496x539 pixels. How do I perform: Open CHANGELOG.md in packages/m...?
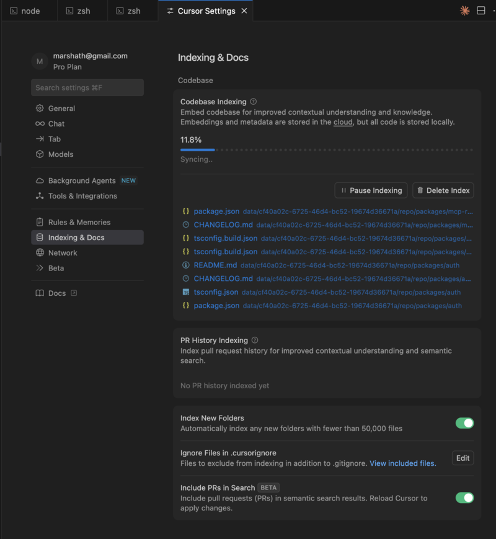327,225
